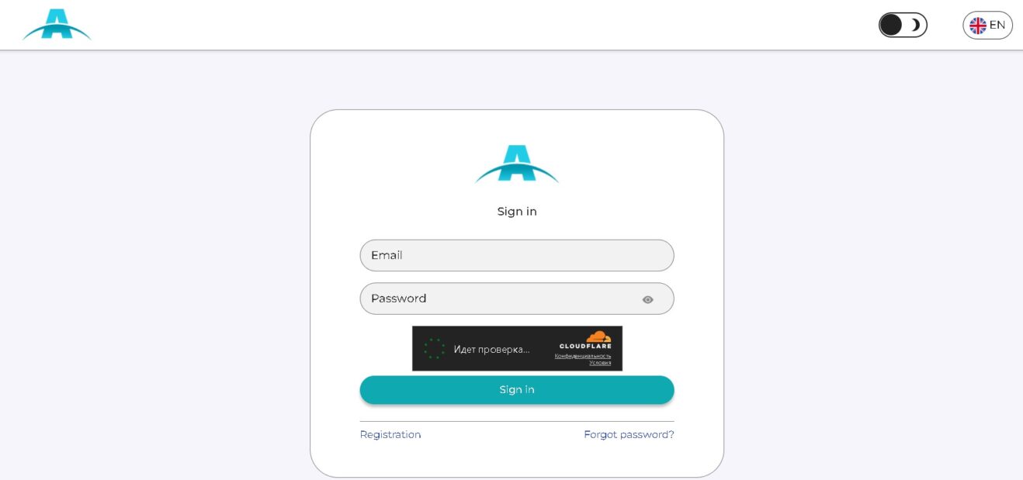This screenshot has width=1023, height=480.
Task: Click the site logo in the page header
Action: pos(57,25)
